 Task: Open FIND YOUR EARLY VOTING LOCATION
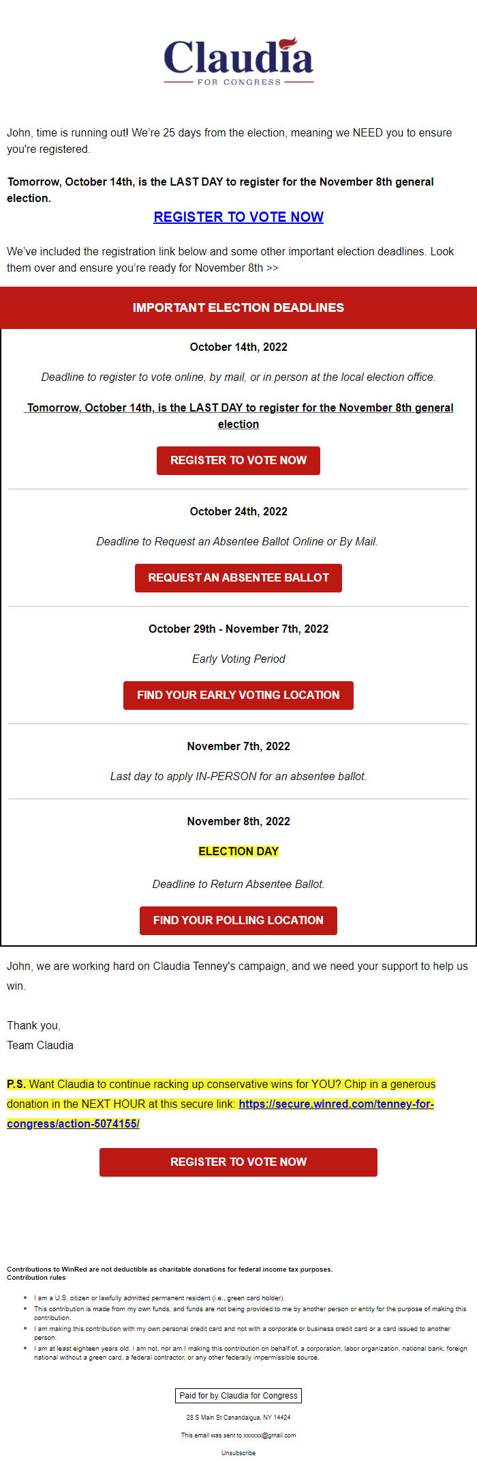(x=238, y=695)
